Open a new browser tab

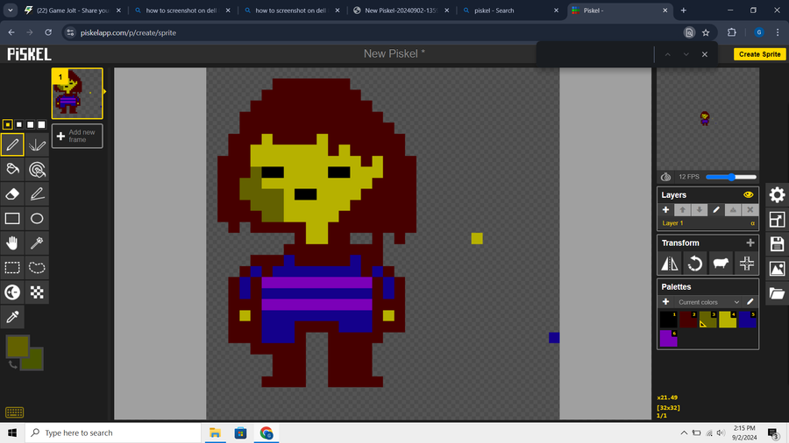683,11
